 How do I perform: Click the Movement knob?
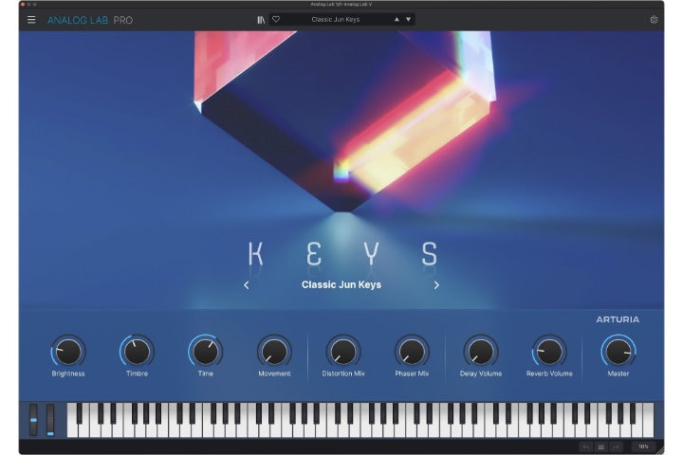click(x=274, y=352)
